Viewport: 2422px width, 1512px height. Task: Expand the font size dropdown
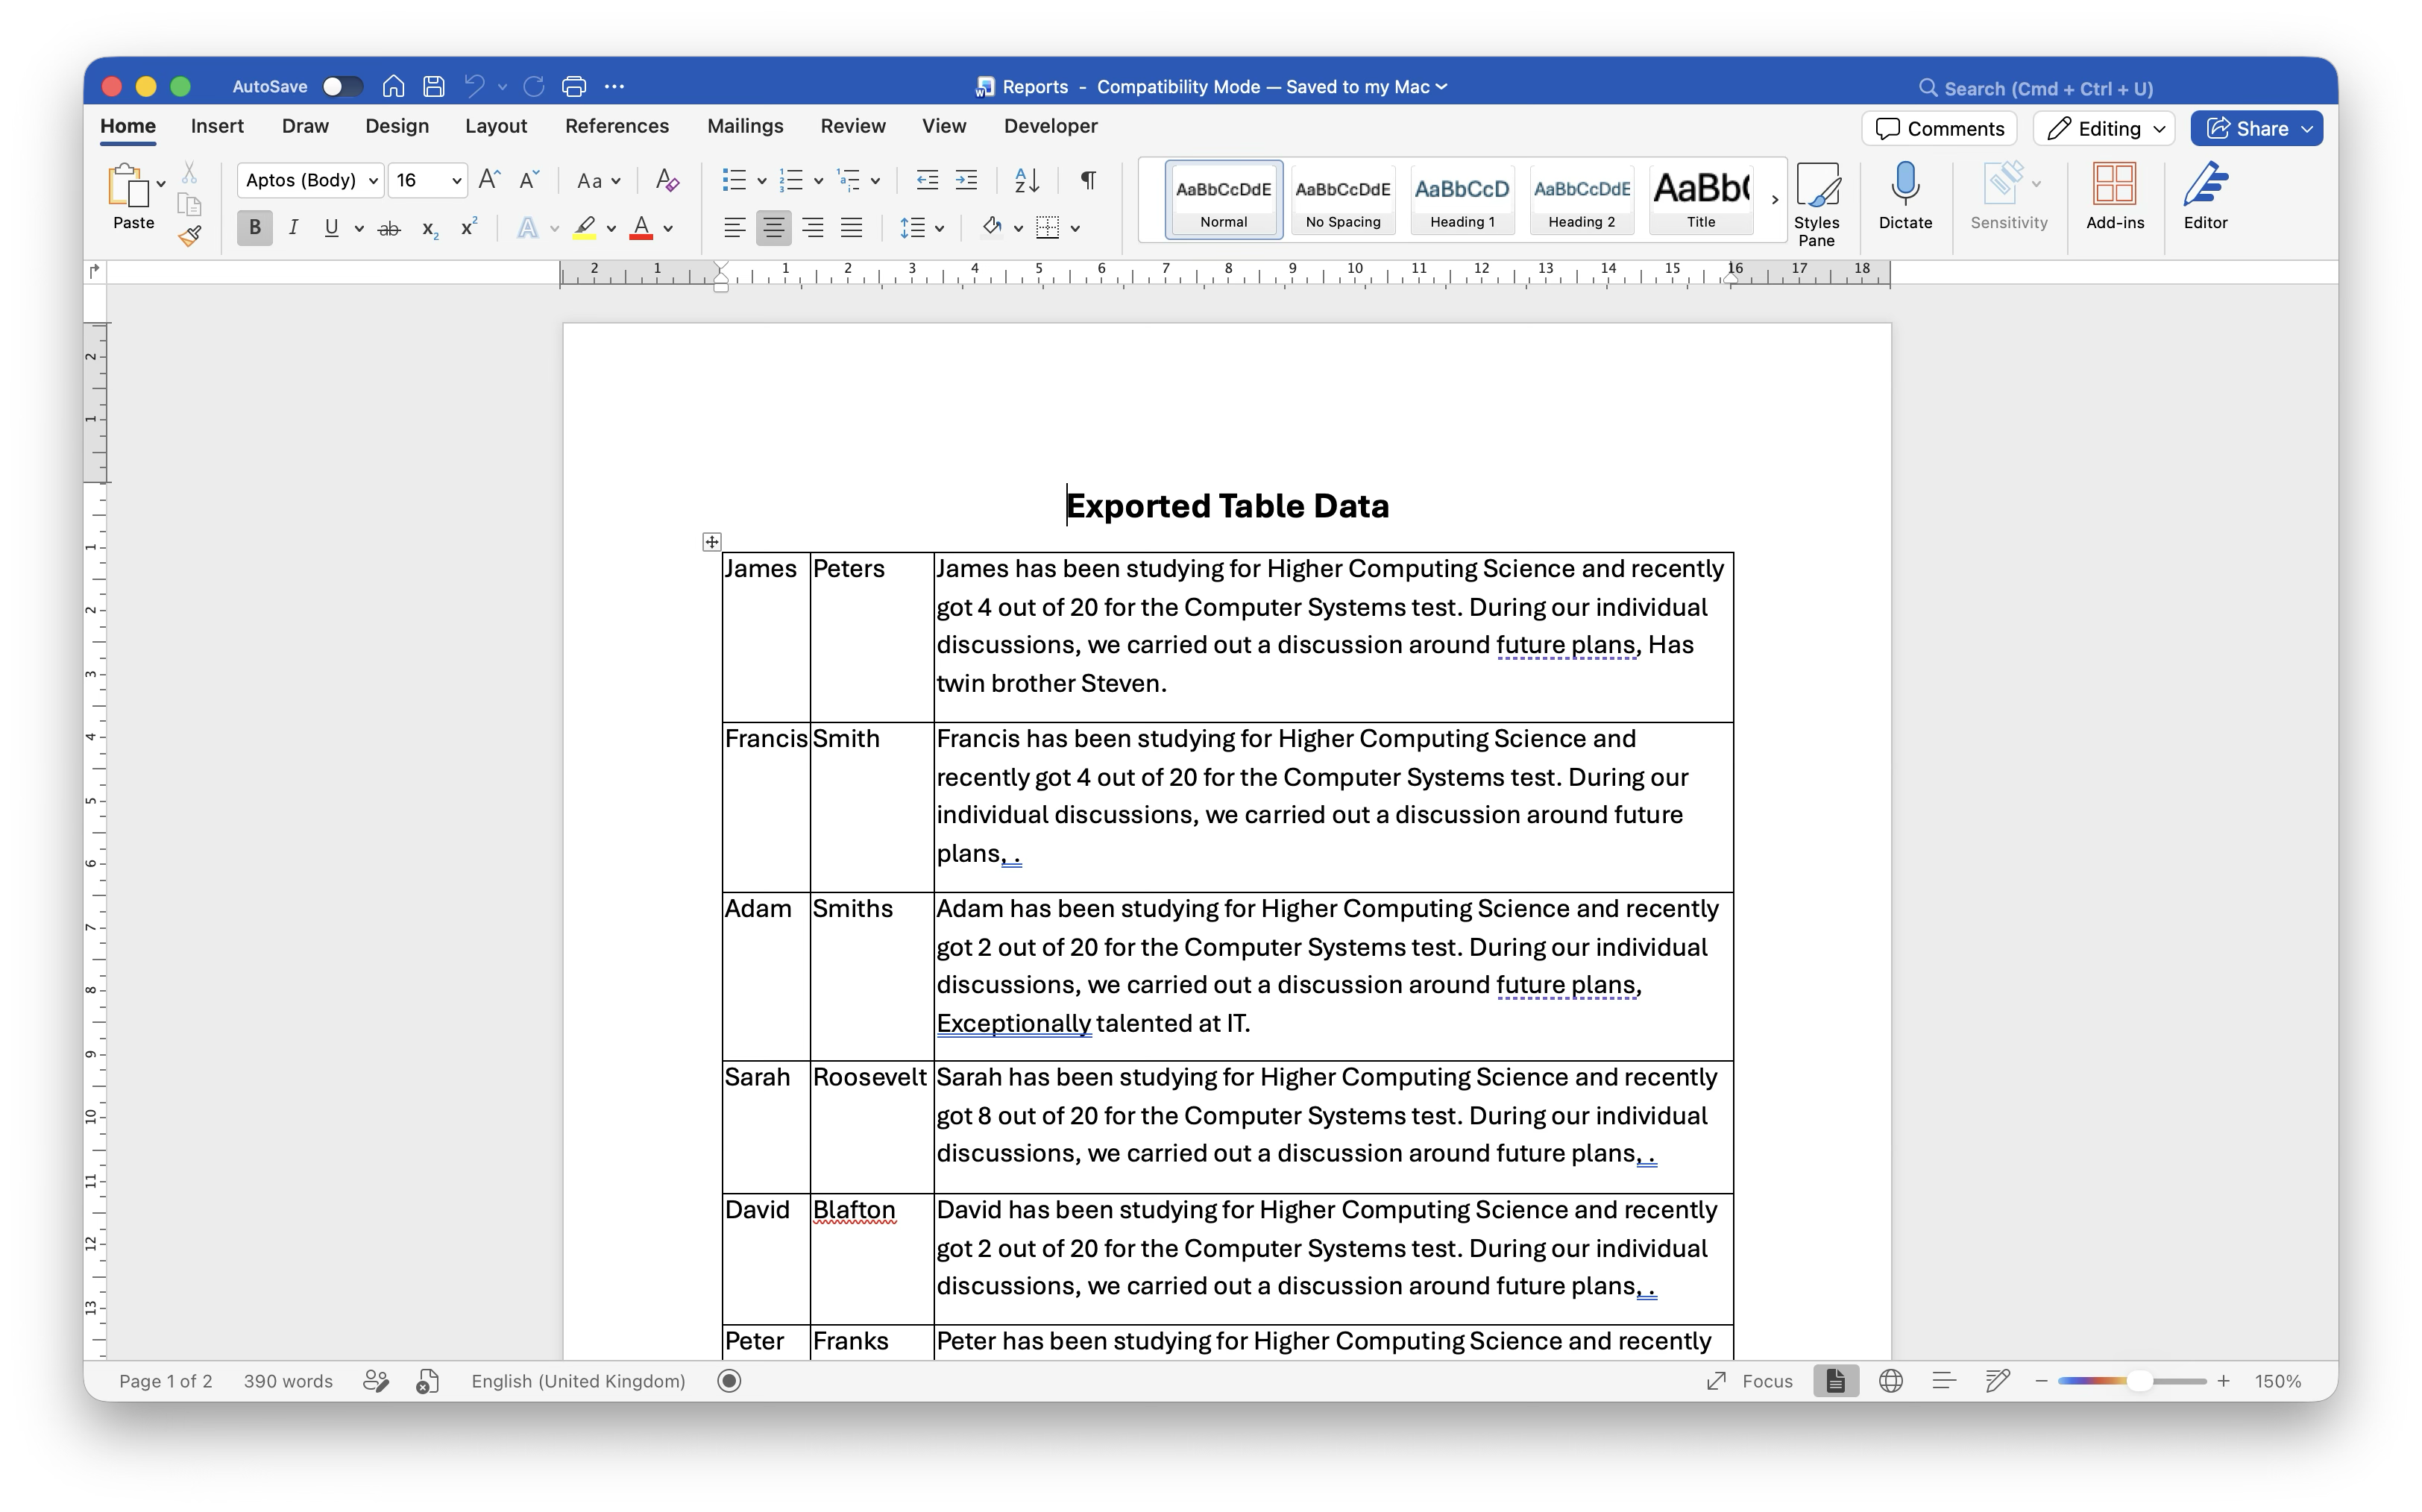pos(456,180)
